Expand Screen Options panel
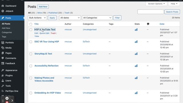Screen dimensions: 183x103 pyautogui.click(x=156, y=4)
